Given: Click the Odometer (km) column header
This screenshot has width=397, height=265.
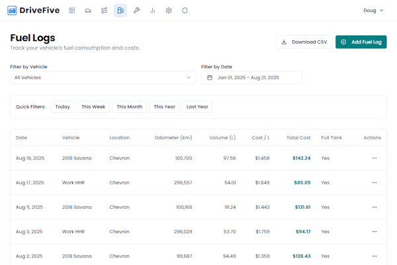Looking at the screenshot, I should [x=173, y=137].
